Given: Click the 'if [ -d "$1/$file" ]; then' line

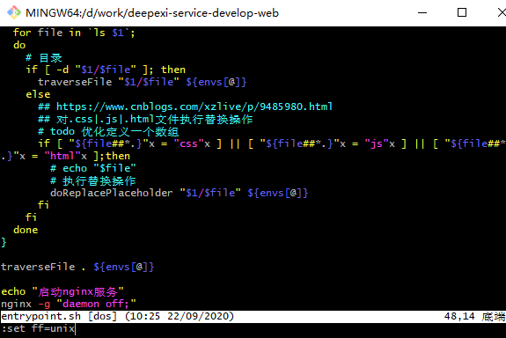Looking at the screenshot, I should [106, 70].
